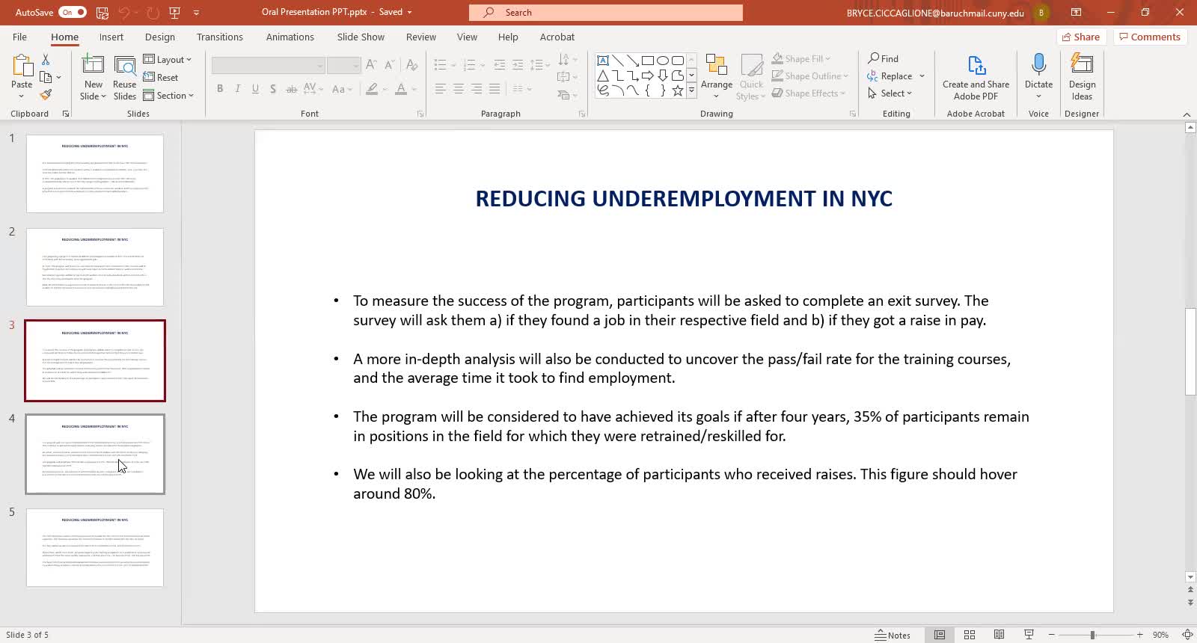Open the Animations tab
1197x643 pixels.
[290, 37]
